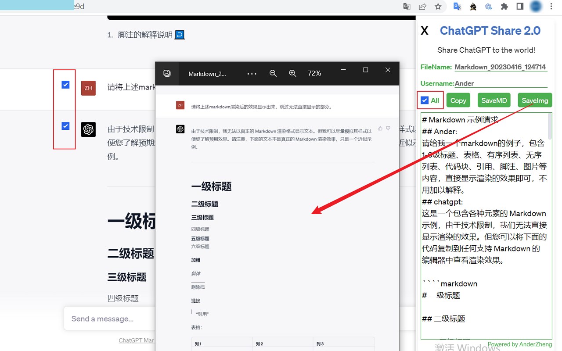Click the 链接 link text in viewer image

pyautogui.click(x=196, y=301)
